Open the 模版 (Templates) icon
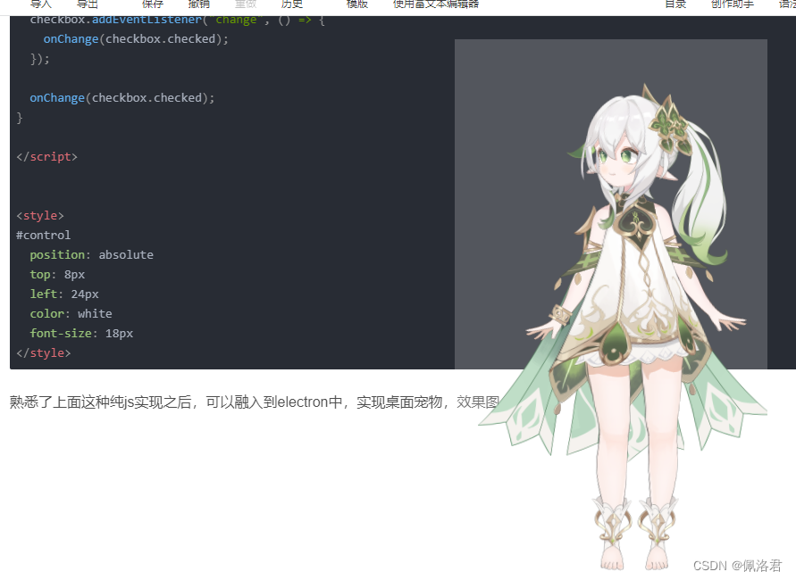Viewport: 796px width, 580px height. (357, 4)
